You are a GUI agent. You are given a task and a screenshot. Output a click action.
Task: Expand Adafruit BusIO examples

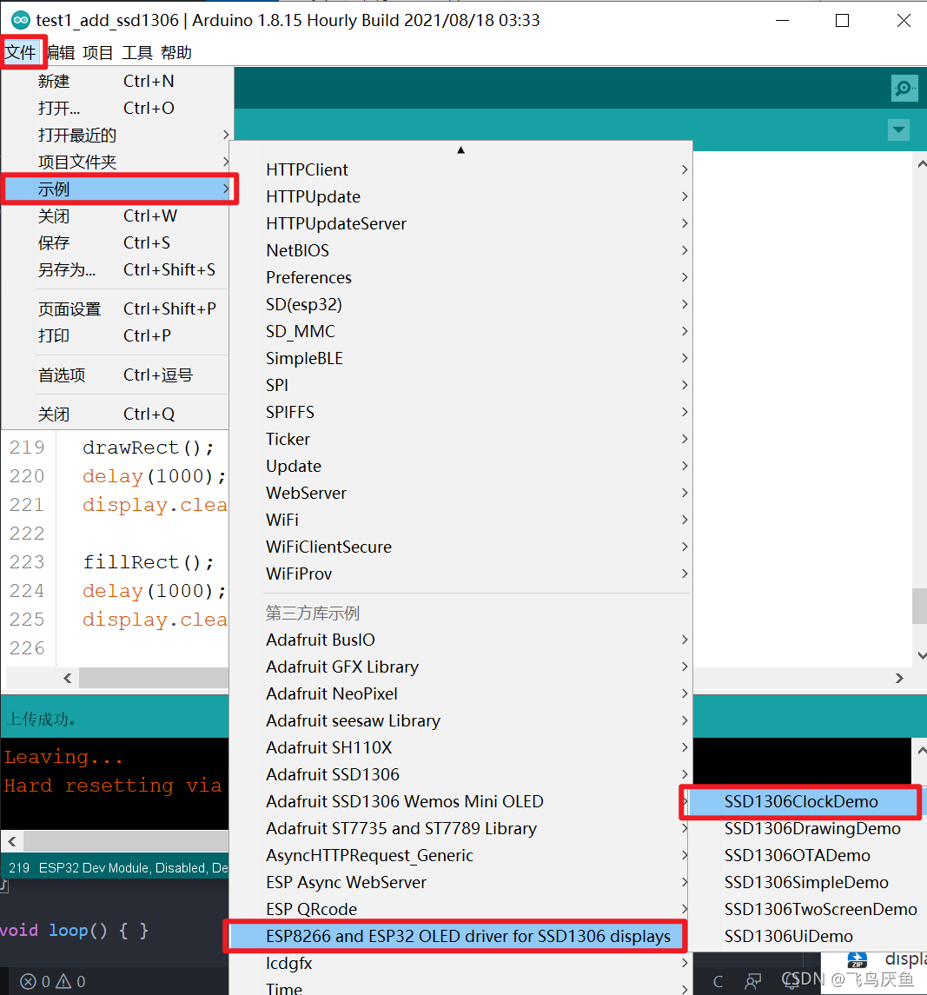click(x=460, y=640)
